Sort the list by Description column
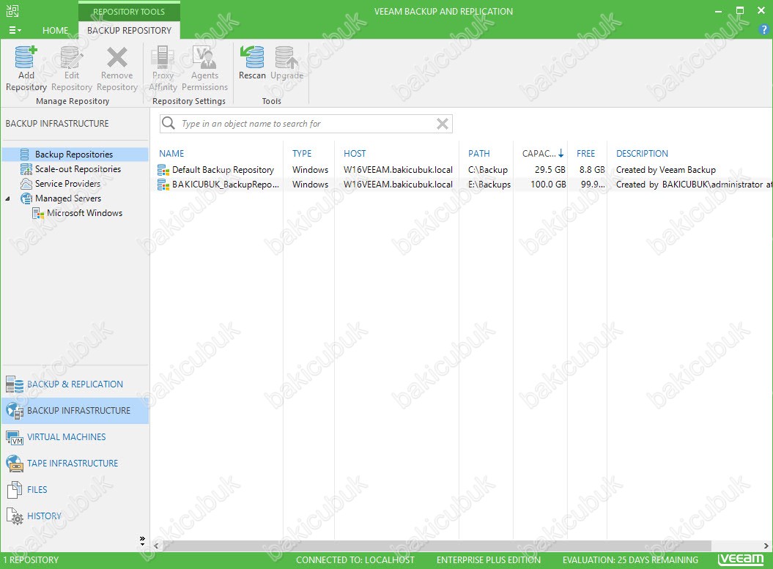The width and height of the screenshot is (773, 569). 642,154
